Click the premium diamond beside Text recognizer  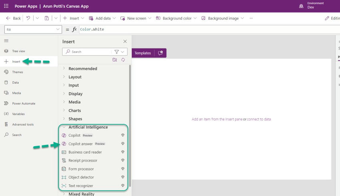pos(123,185)
